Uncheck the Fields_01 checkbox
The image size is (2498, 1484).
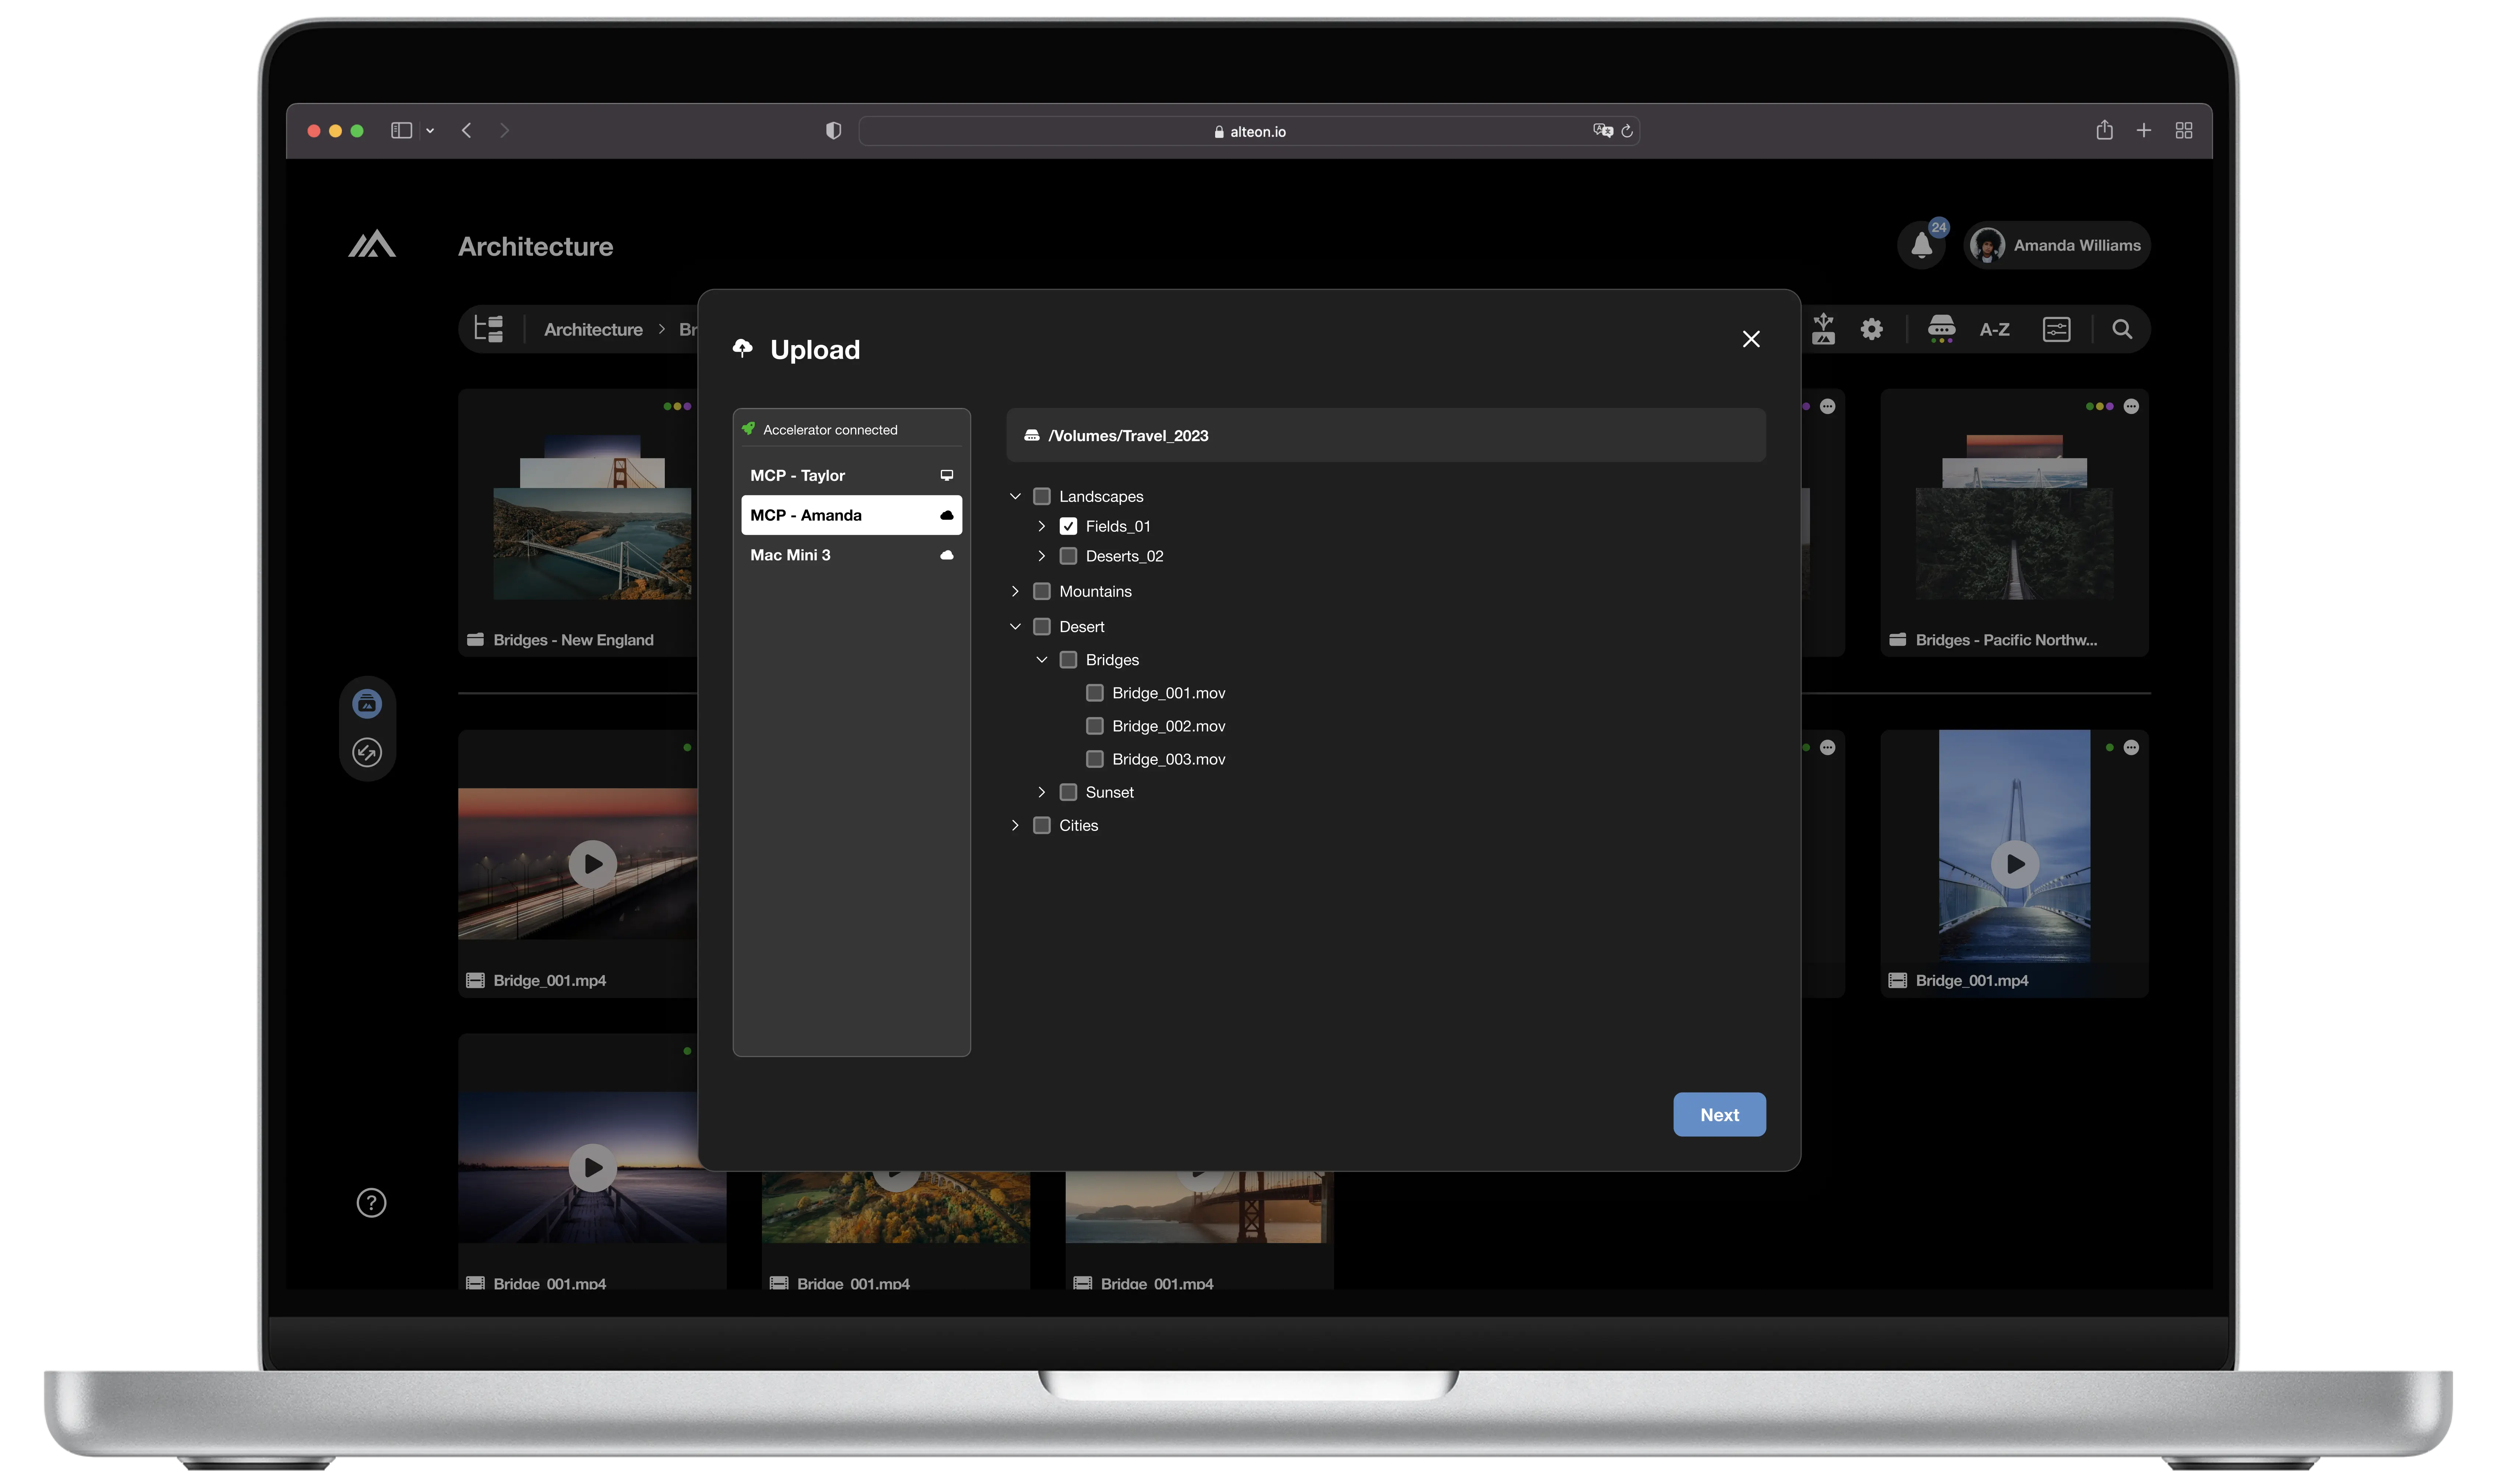coord(1068,526)
